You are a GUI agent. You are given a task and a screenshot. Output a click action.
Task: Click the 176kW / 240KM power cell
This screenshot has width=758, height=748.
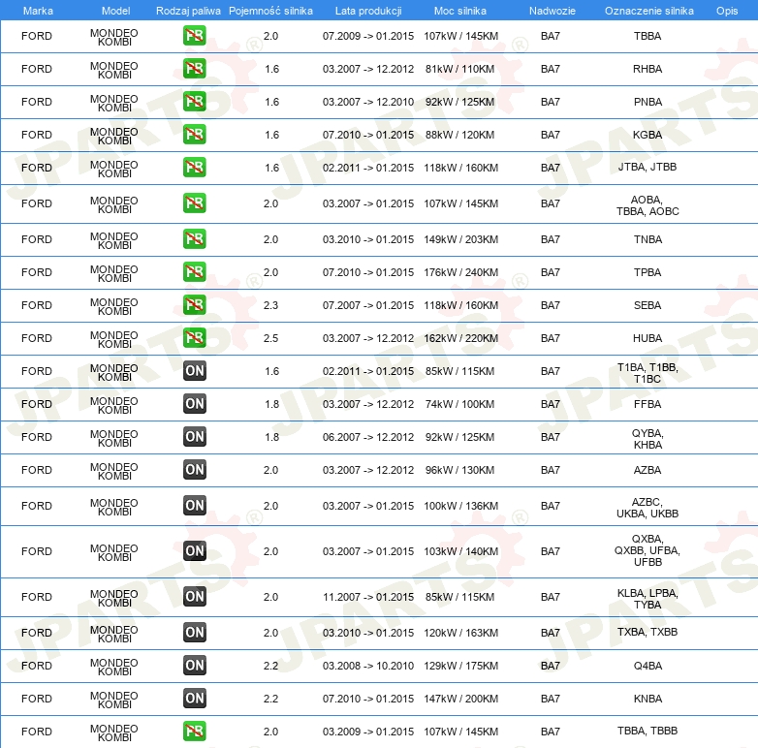coord(461,272)
